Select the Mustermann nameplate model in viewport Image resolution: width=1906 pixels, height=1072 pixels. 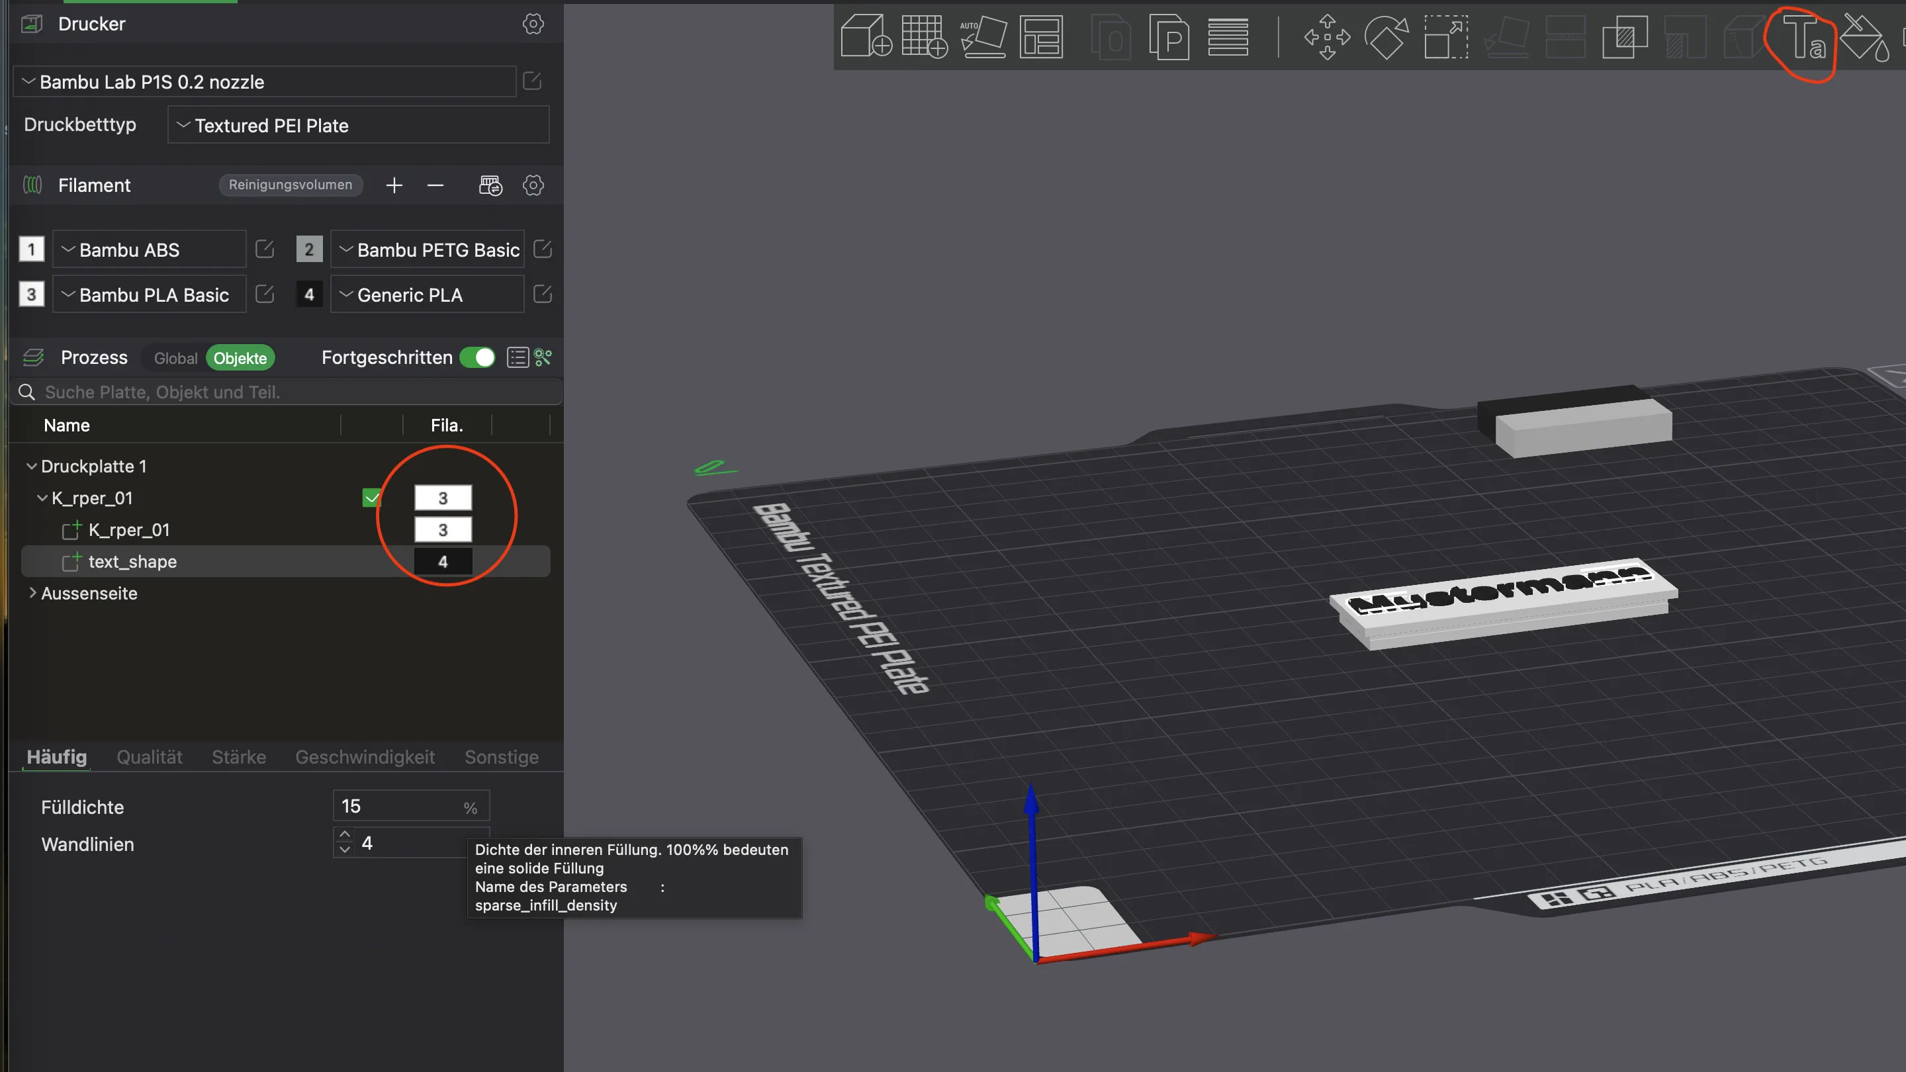coord(1504,603)
